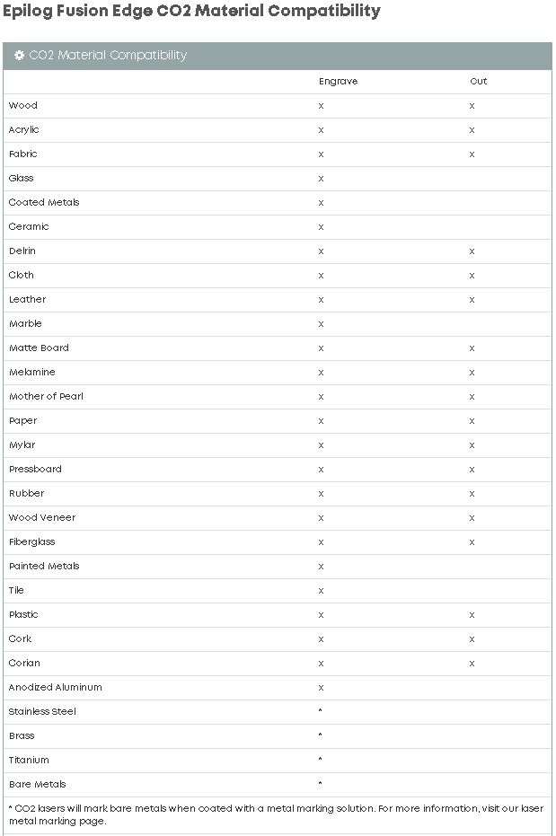Click the gear icon beside CO2 Material Compatibility
This screenshot has height=836, width=556.
click(x=19, y=56)
